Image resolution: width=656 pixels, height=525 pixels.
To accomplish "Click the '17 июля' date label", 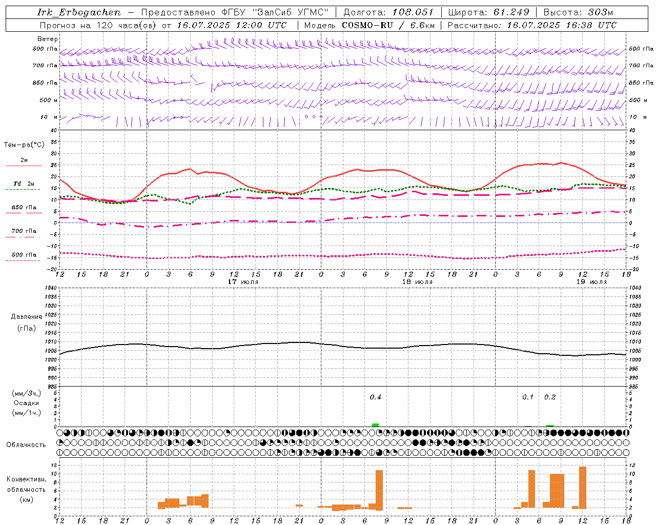I will pos(243,282).
